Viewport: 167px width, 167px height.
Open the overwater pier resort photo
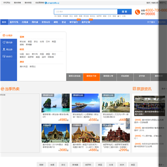click(x=86, y=103)
